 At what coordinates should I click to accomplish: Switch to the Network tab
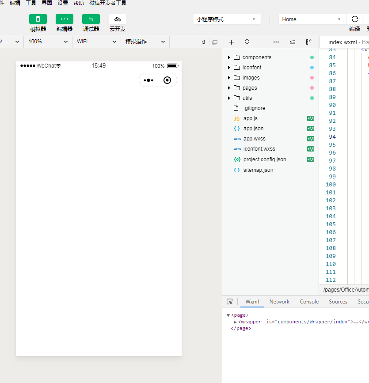click(279, 302)
